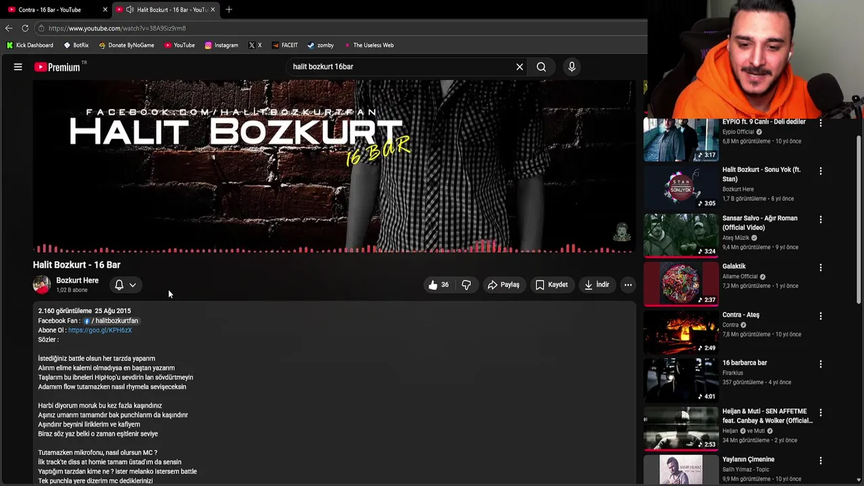864x486 pixels.
Task: Open the Galaktik video title
Action: [x=734, y=267]
